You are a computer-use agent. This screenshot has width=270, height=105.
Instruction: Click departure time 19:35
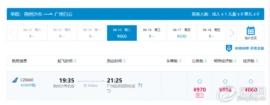tap(67, 80)
